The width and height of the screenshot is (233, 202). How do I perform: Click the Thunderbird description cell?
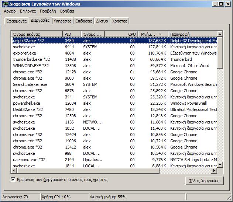pos(181,59)
